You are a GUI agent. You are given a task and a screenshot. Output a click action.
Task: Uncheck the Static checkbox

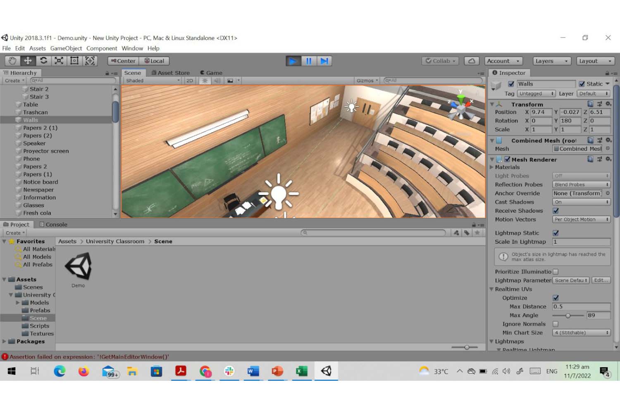coord(582,84)
